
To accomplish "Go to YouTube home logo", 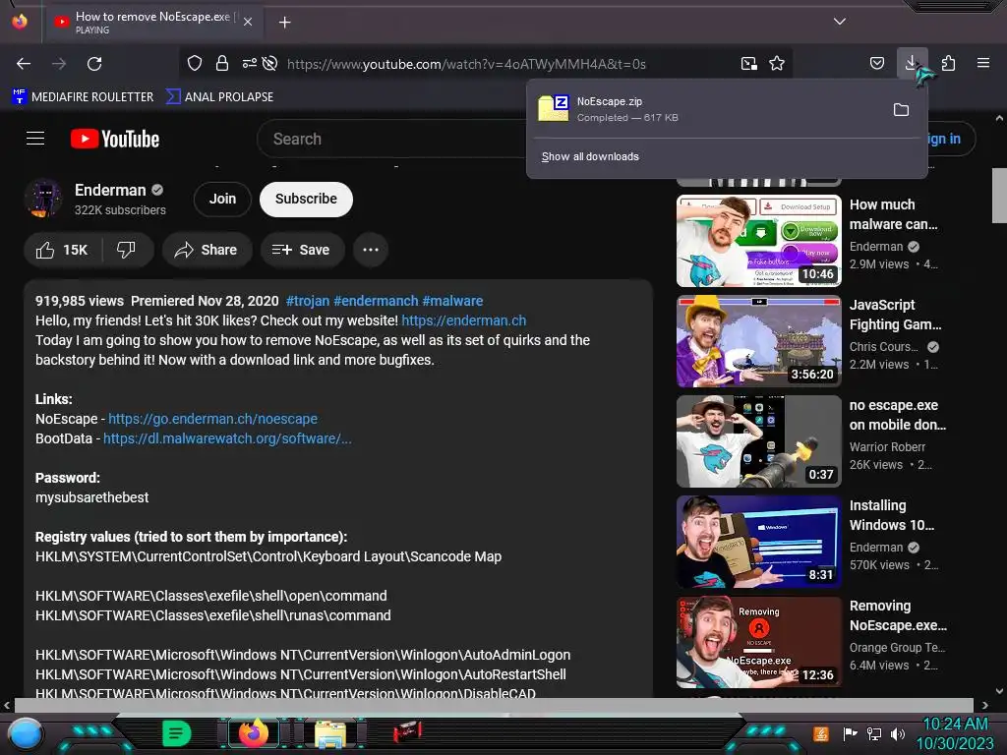I will click(115, 139).
